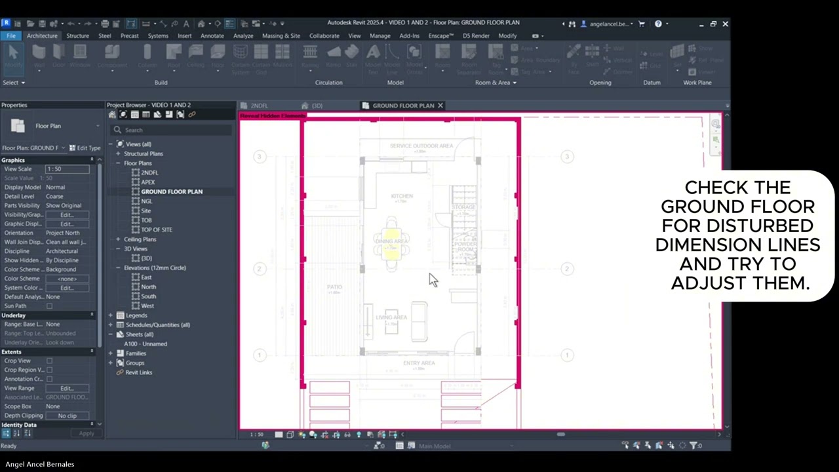Choose the Railing tool in Circulation
Image resolution: width=839 pixels, height=472 pixels.
(x=310, y=56)
